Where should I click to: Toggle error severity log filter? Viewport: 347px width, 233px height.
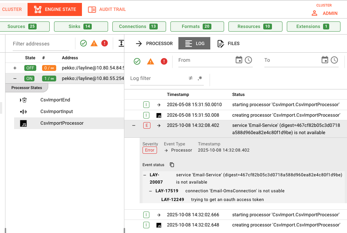(164, 61)
